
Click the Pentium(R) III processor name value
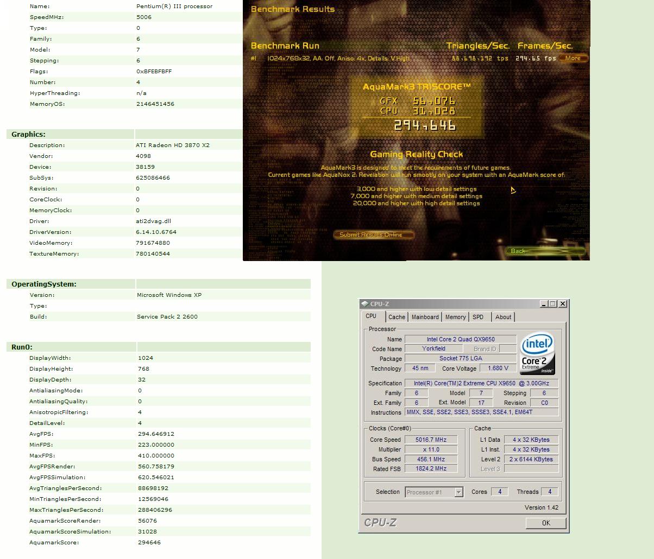[174, 6]
